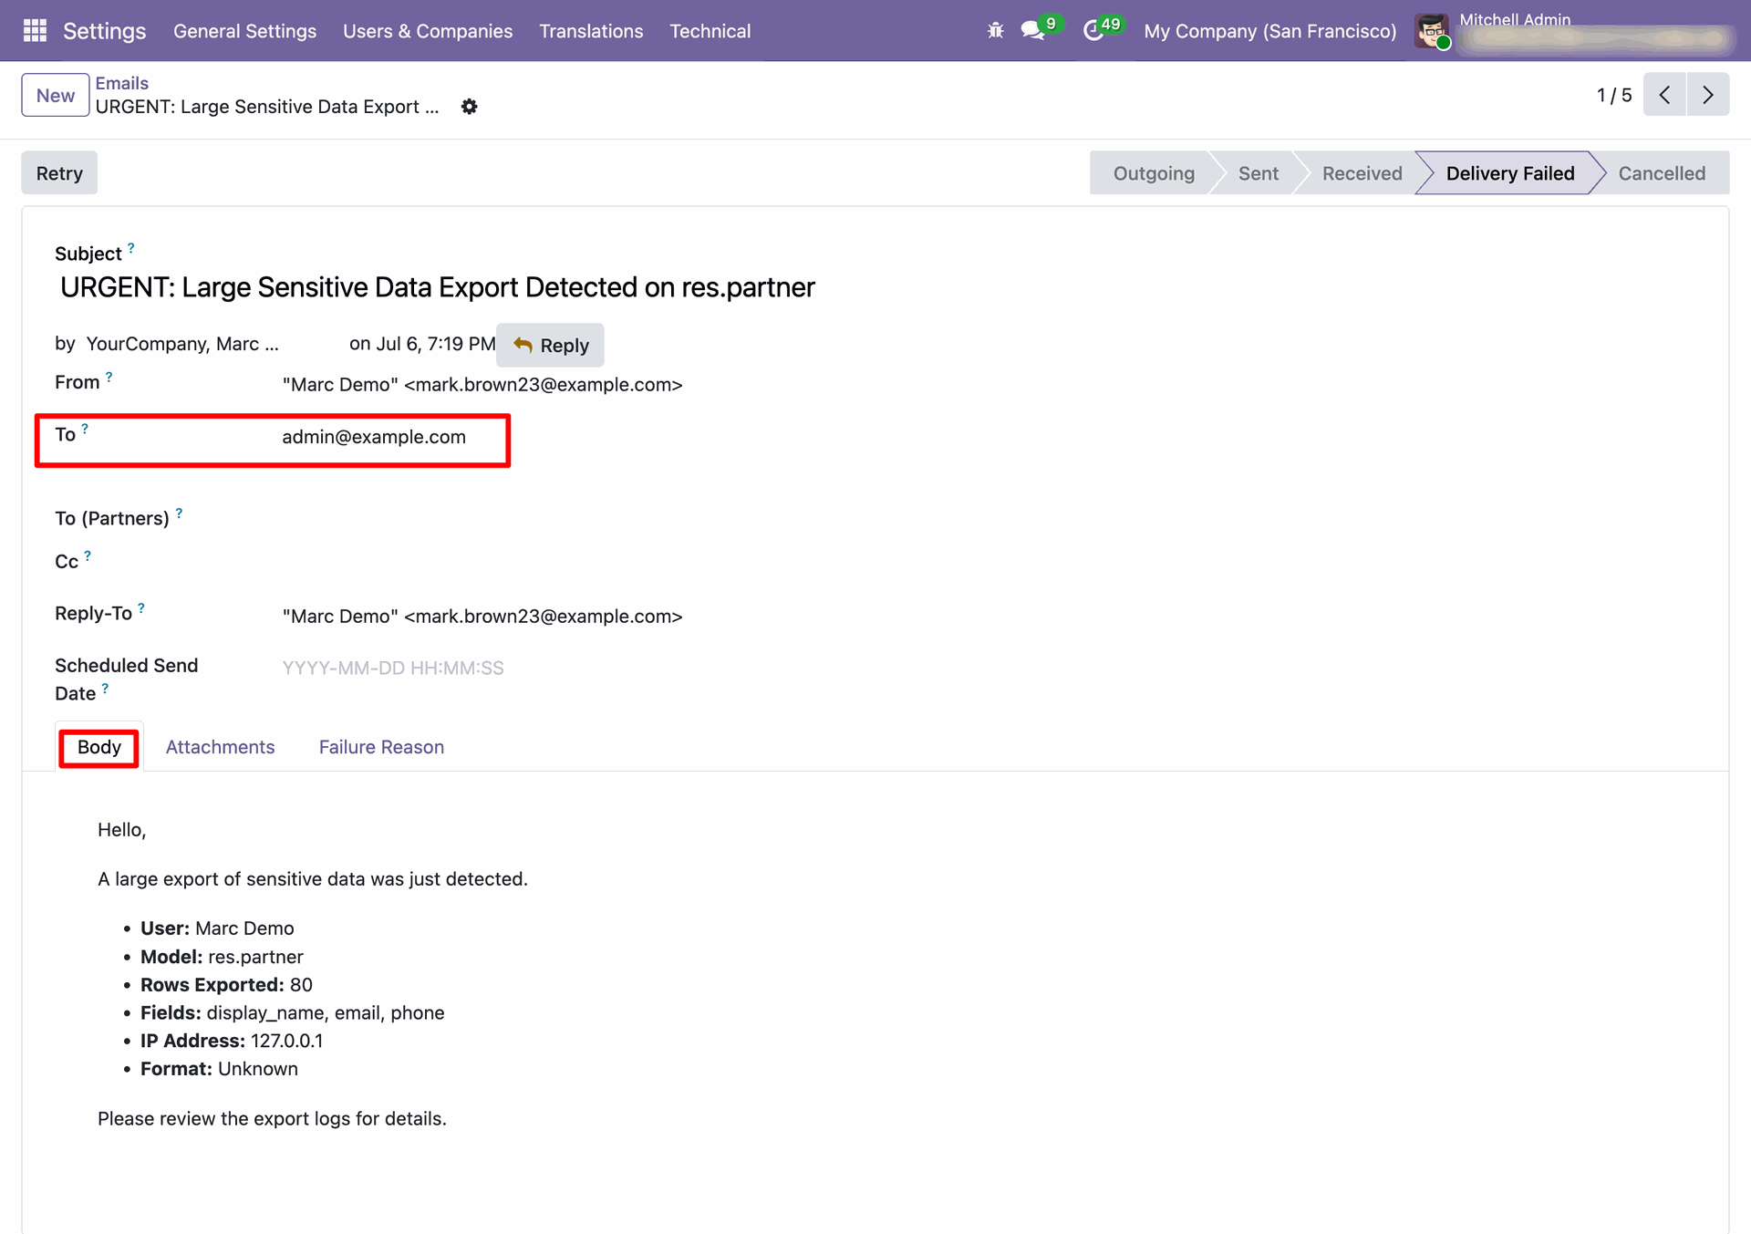Click the 'IP Address: 127.0.0.1' bullet
This screenshot has height=1234, width=1751.
(232, 1042)
